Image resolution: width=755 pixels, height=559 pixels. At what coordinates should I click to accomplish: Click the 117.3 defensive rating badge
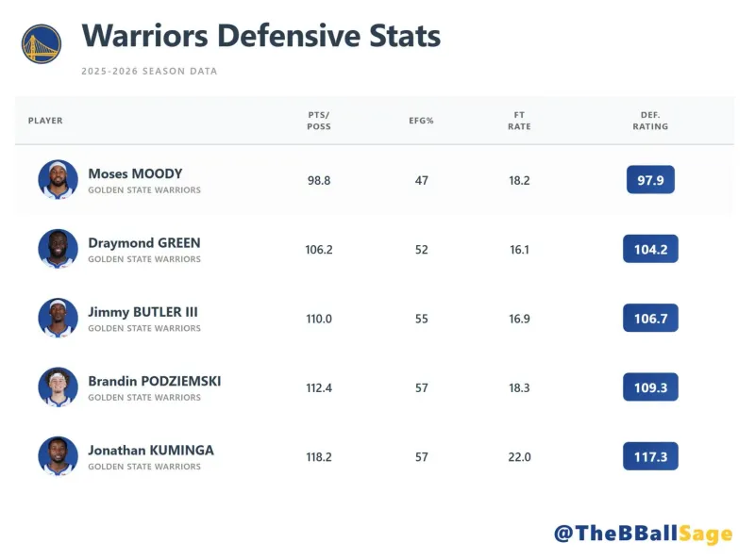click(650, 456)
